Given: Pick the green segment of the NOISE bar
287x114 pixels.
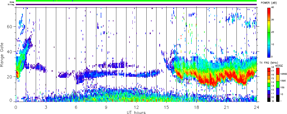Looking at the screenshot, I should click(x=278, y=85).
